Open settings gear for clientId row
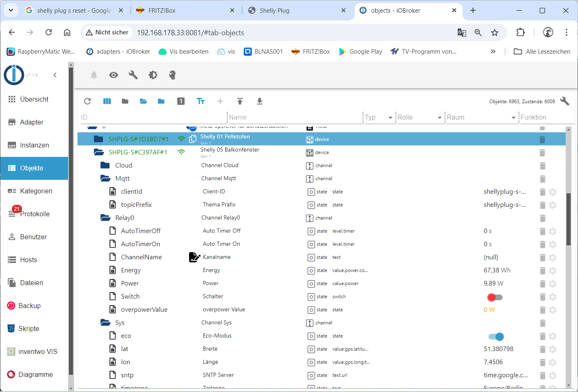The height and width of the screenshot is (392, 578). pos(553,192)
